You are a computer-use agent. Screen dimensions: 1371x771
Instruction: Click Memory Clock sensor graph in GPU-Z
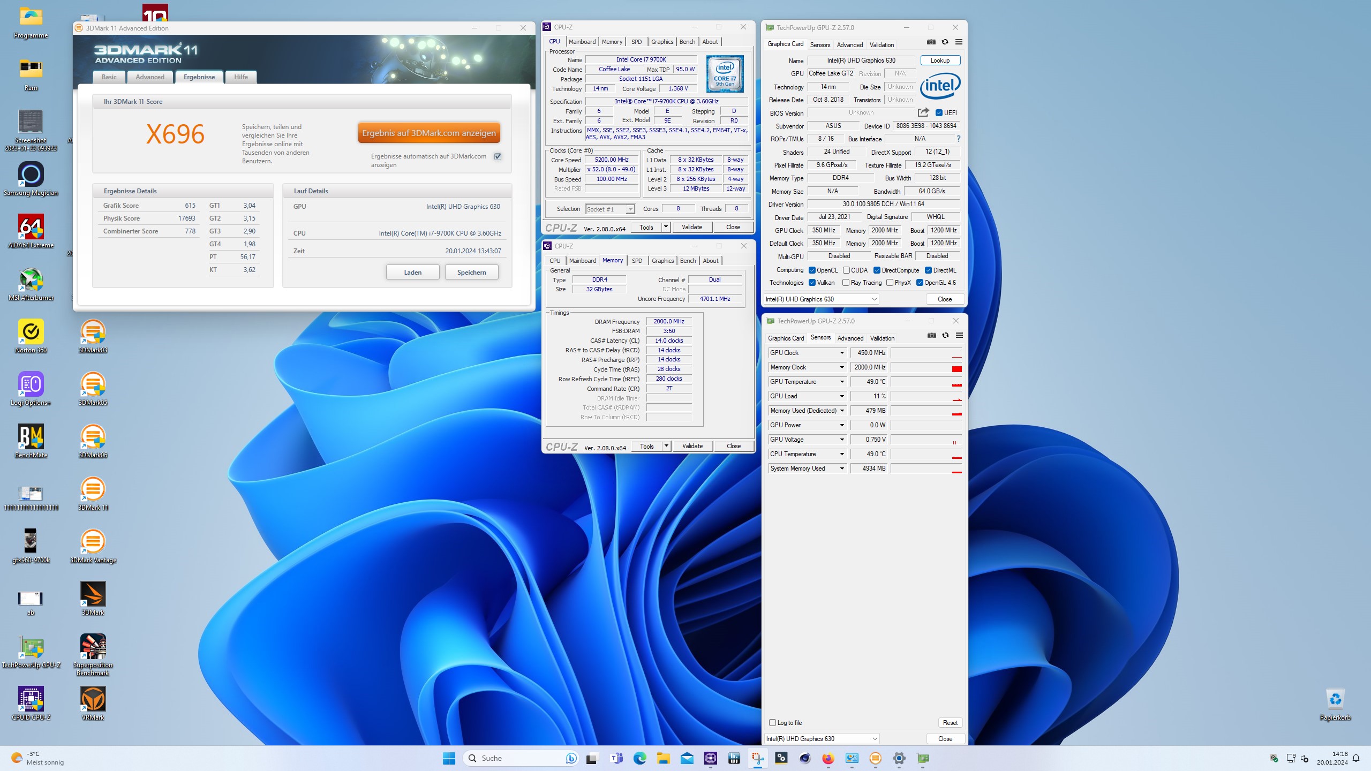[x=926, y=367]
